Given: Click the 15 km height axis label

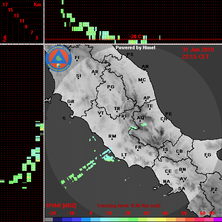Looking at the screenshot, I should (x=11, y=10).
